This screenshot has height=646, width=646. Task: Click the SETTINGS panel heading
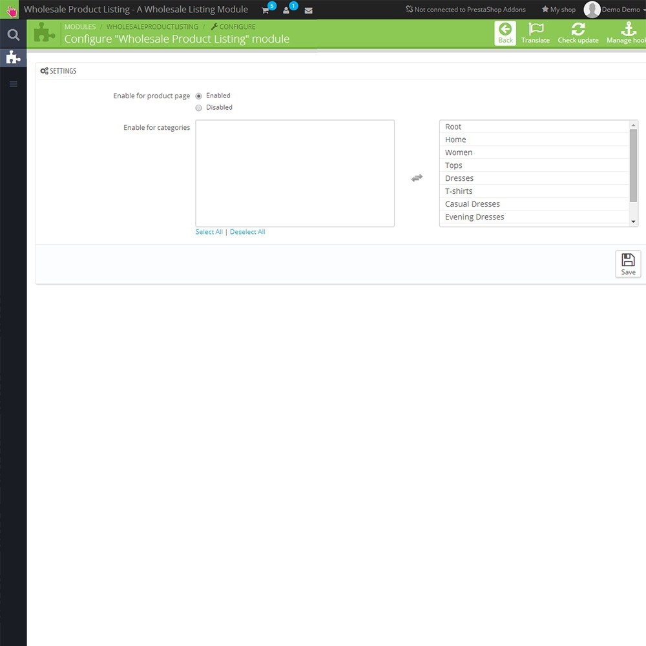coord(59,71)
